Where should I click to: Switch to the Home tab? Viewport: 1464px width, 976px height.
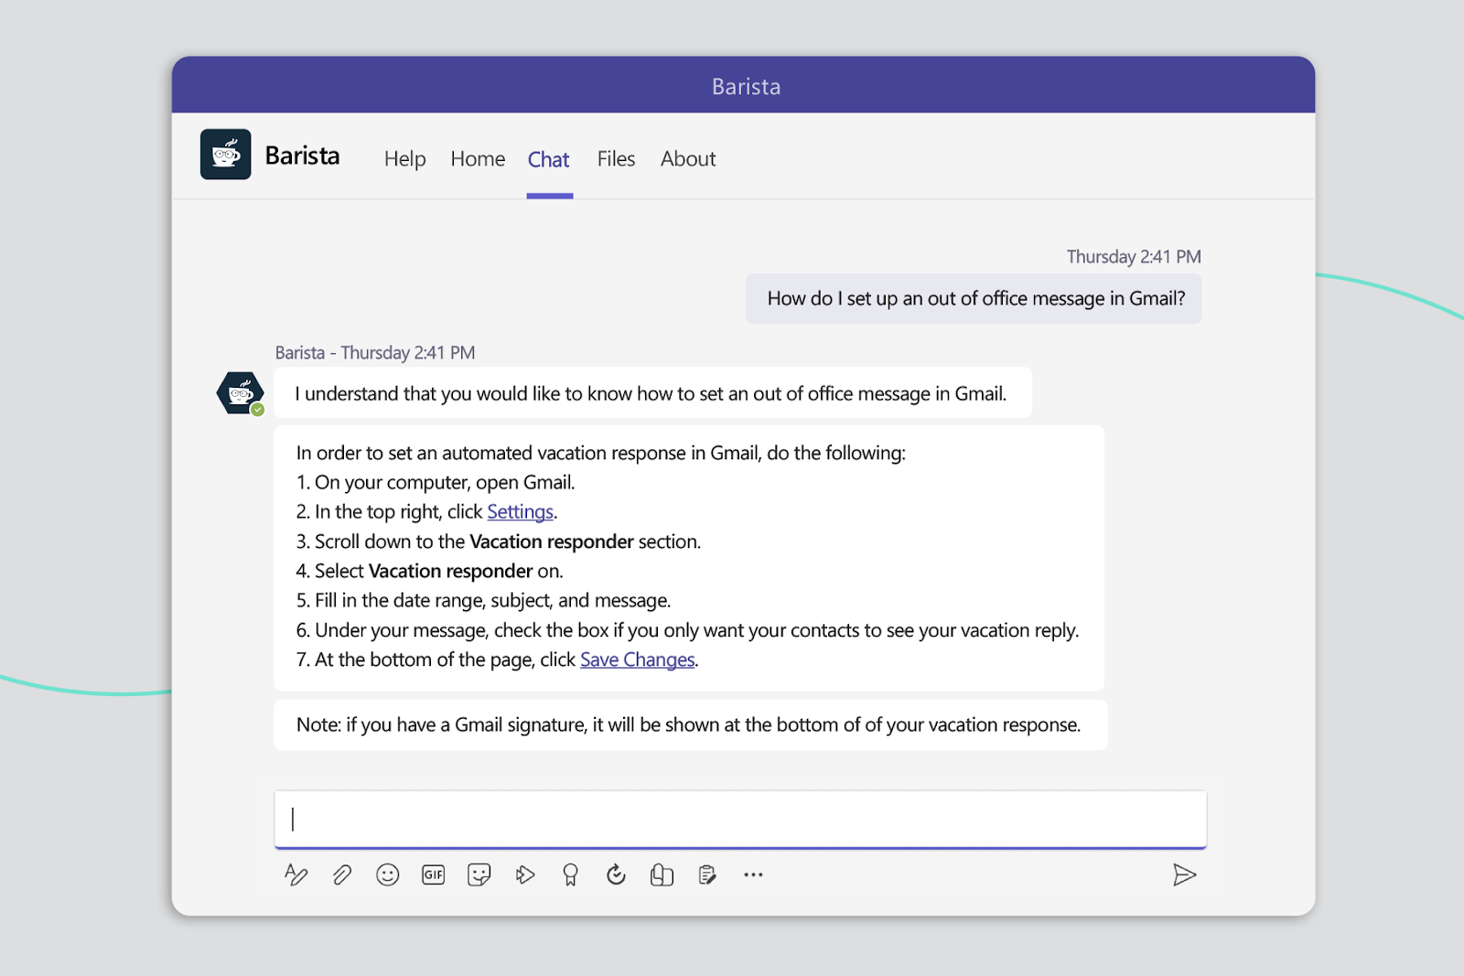[478, 159]
